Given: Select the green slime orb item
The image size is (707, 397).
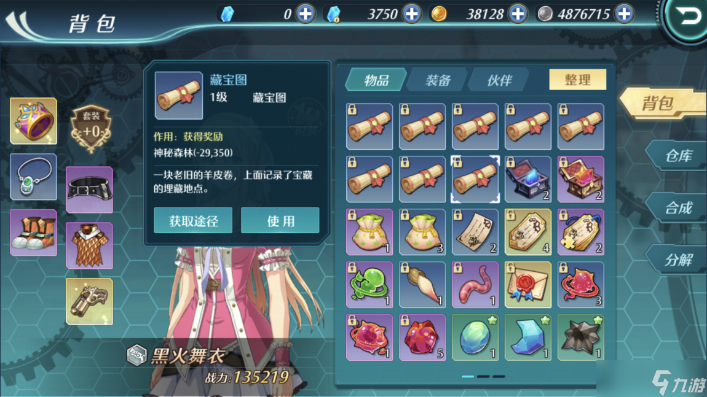Looking at the screenshot, I should [369, 285].
